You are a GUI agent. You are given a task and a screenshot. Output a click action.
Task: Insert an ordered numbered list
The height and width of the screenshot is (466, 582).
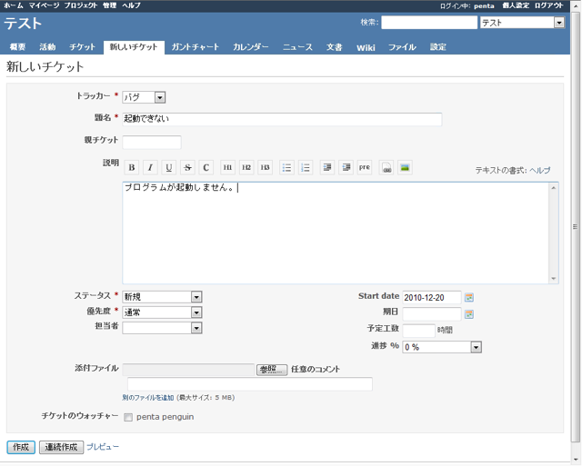306,167
